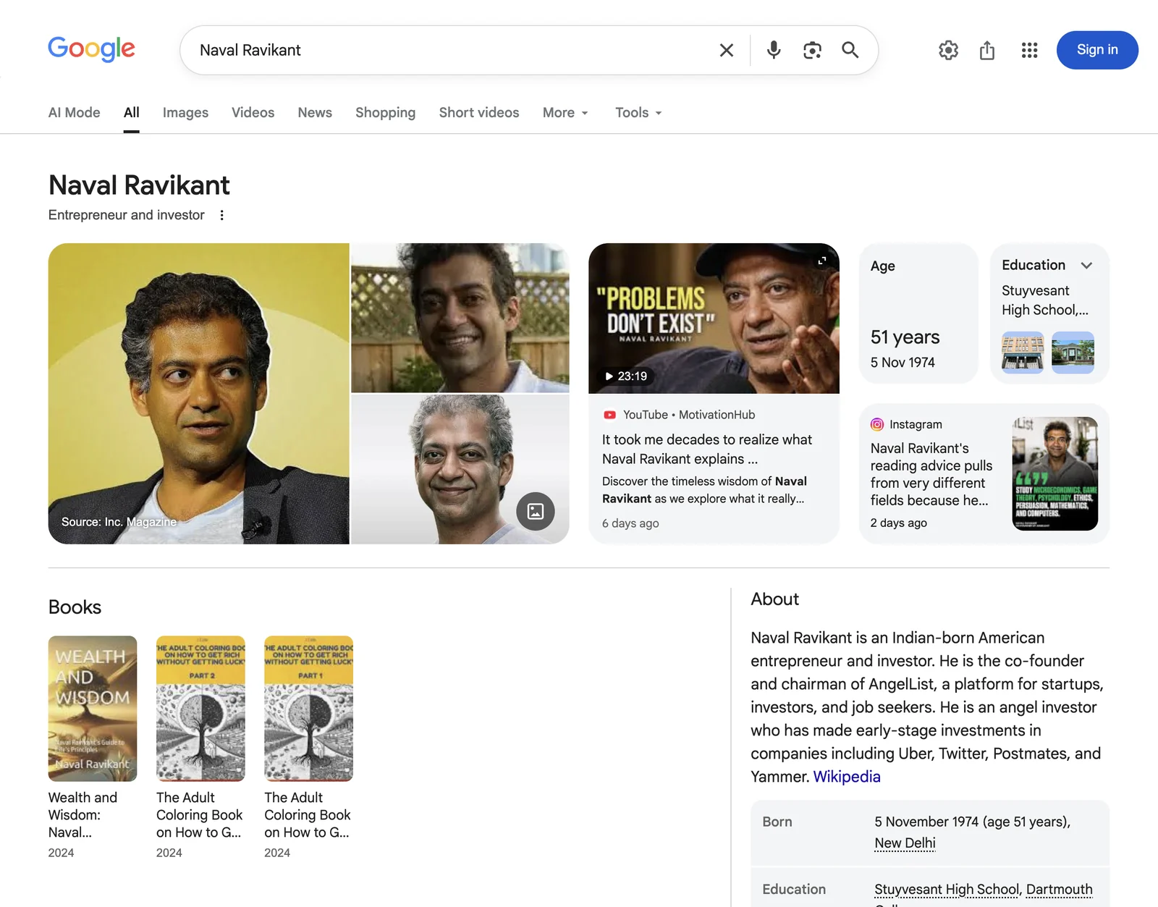Viewport: 1158px width, 907px height.
Task: Open the Videos tab
Action: click(253, 112)
